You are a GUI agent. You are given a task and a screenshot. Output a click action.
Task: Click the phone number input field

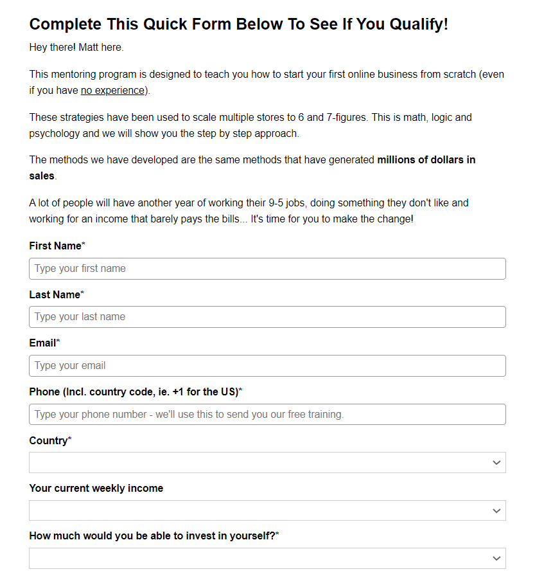click(267, 415)
